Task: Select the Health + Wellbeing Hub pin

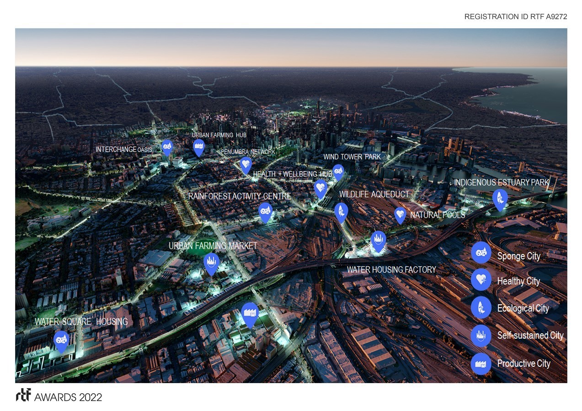Action: 320,187
